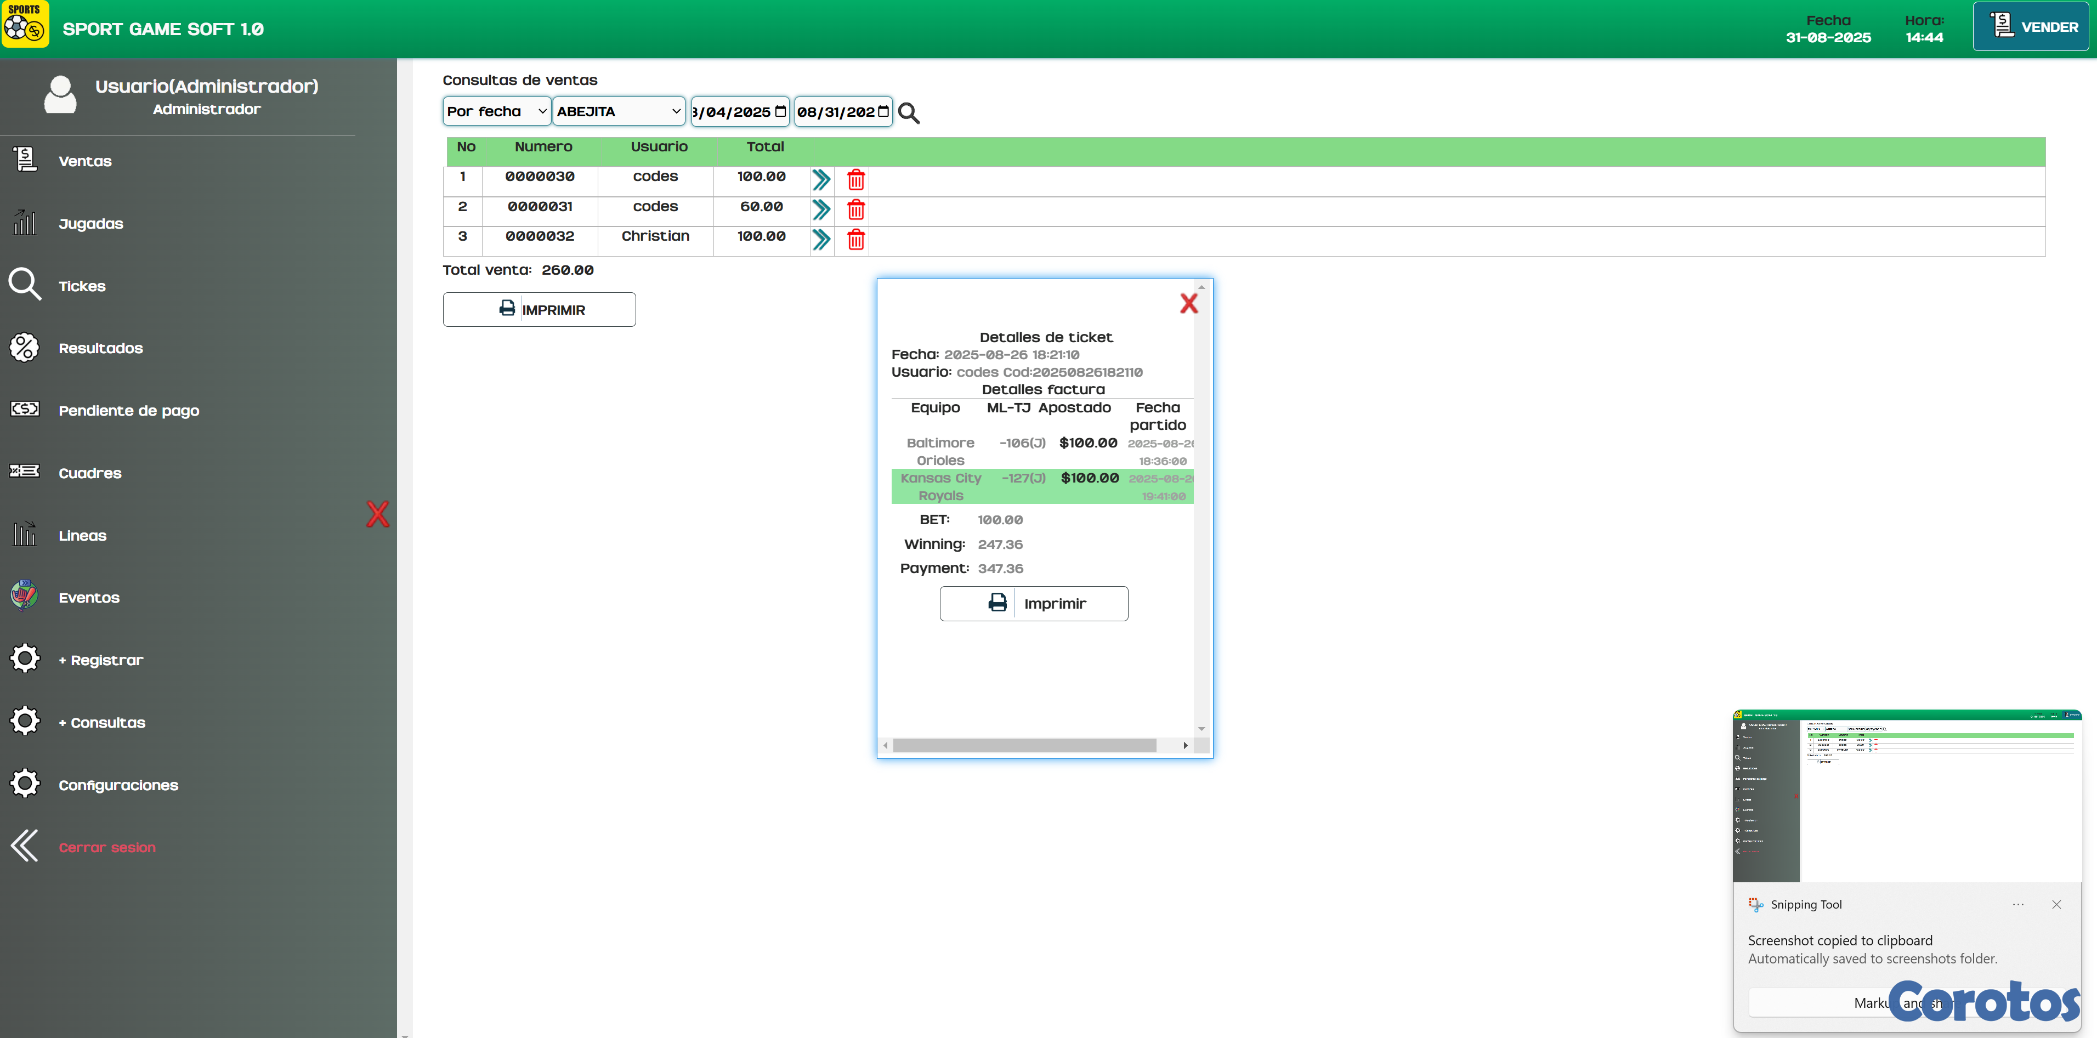The height and width of the screenshot is (1038, 2097).
Task: Delete ticket 0000031 with trash icon
Action: [855, 210]
